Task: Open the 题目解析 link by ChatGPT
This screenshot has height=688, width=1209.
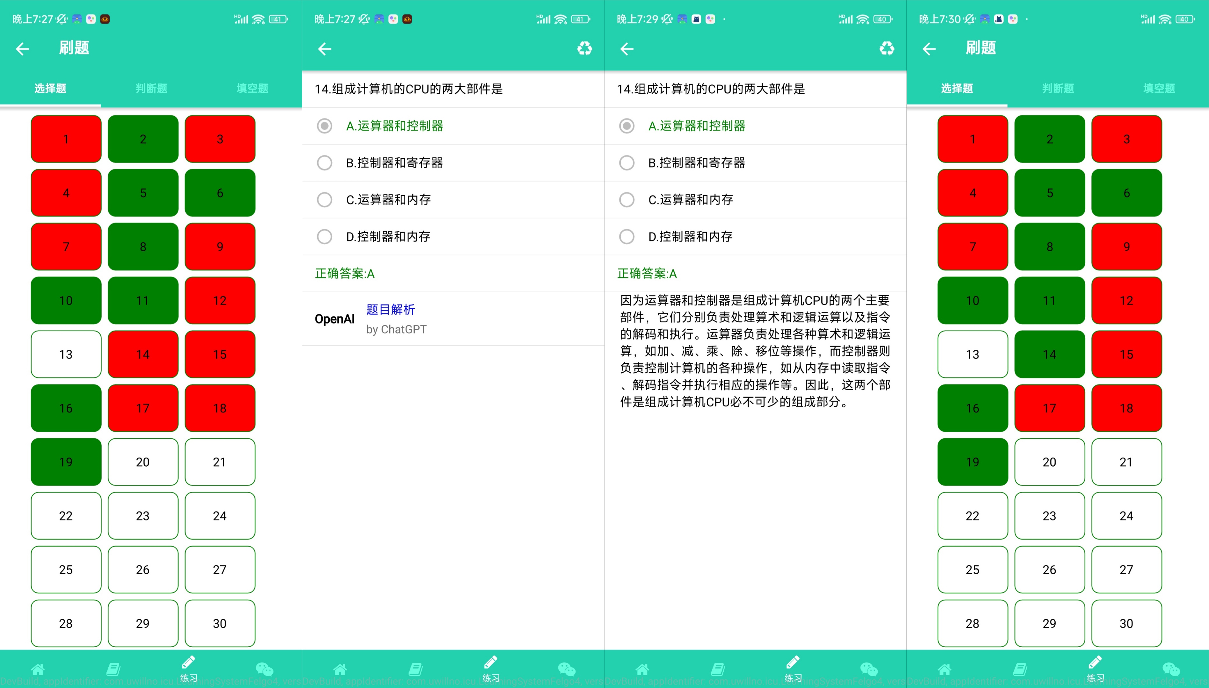Action: (390, 310)
